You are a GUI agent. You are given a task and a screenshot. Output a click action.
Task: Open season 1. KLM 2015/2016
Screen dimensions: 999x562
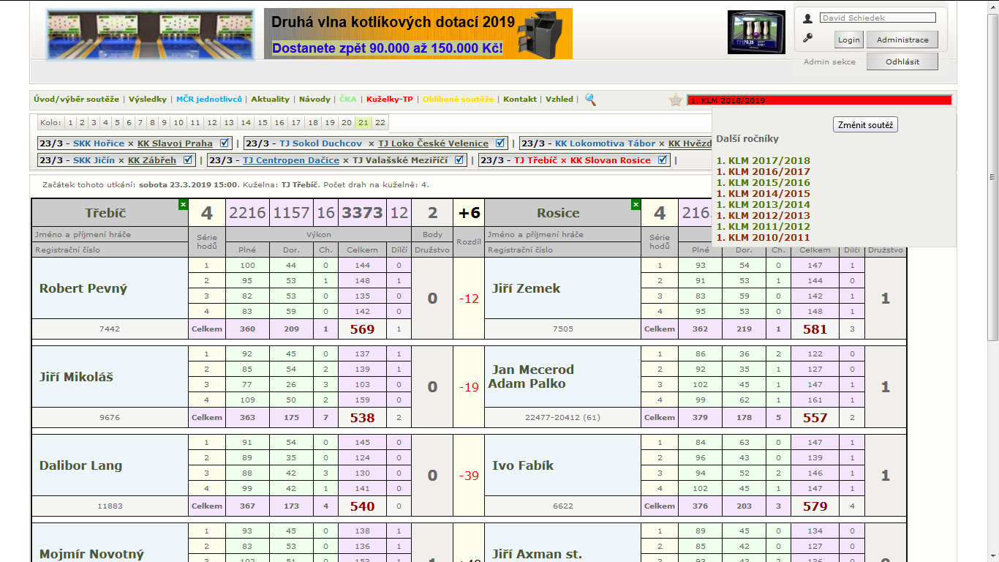(764, 183)
